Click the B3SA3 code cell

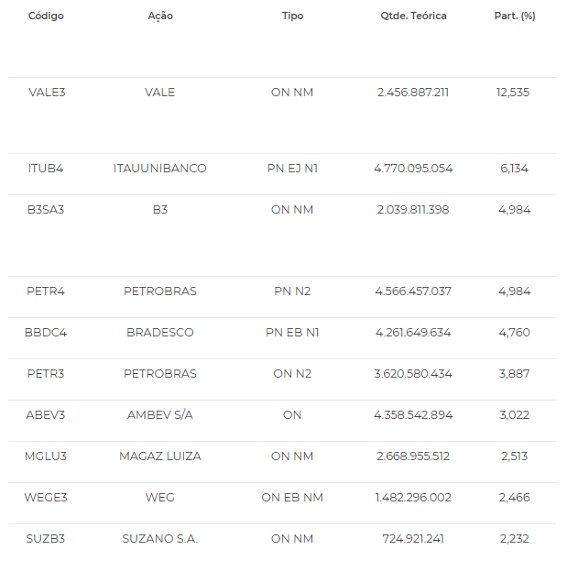46,210
